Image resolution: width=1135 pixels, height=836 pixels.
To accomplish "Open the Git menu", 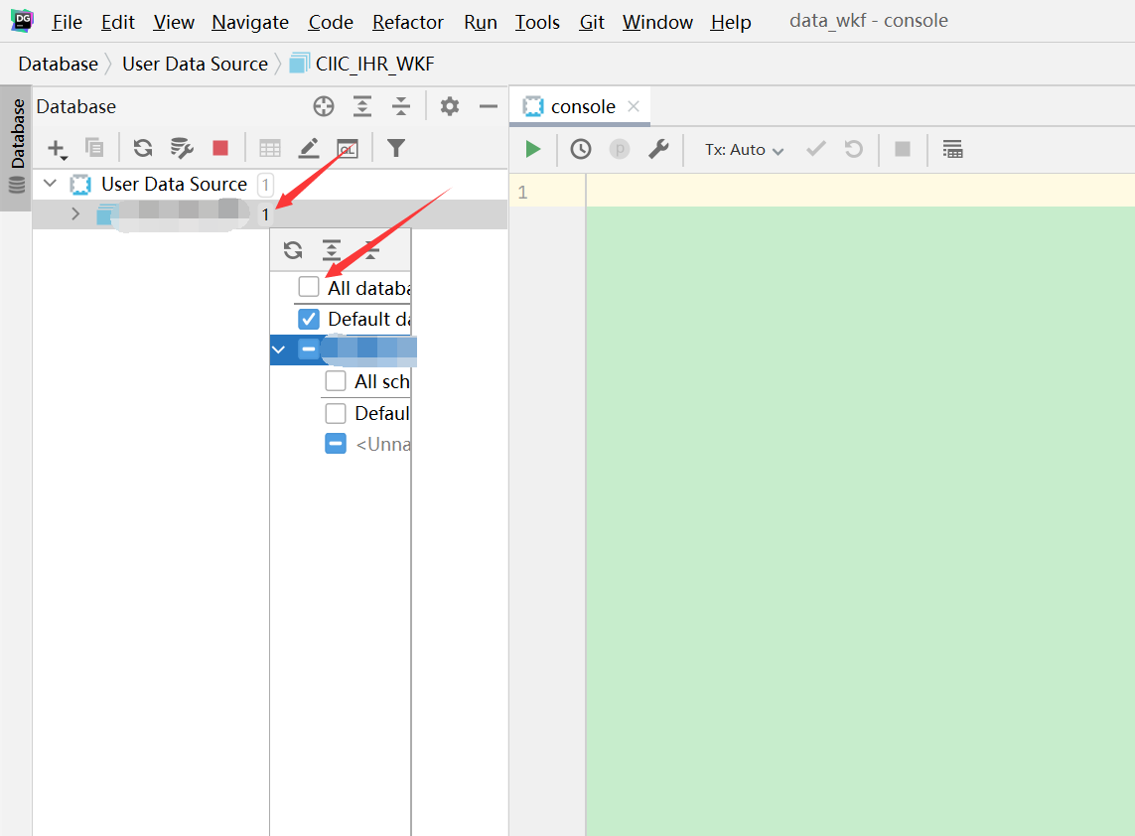I will tap(592, 23).
